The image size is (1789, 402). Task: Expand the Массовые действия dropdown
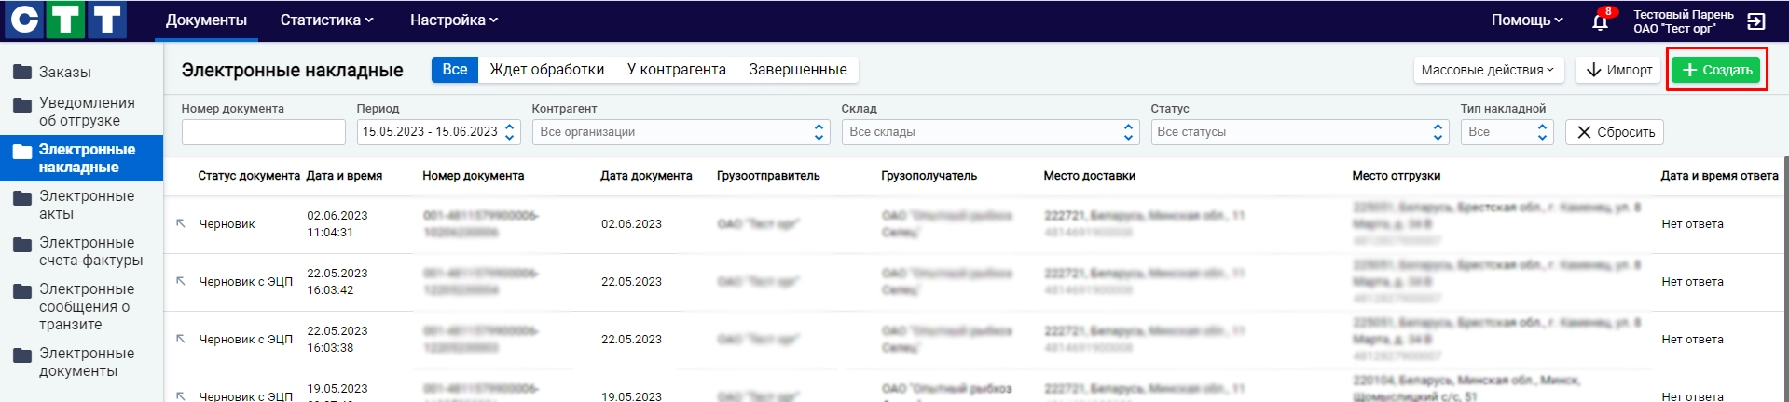pos(1488,70)
